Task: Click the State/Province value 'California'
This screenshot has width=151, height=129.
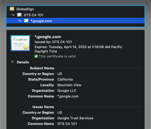Action: coord(65,79)
